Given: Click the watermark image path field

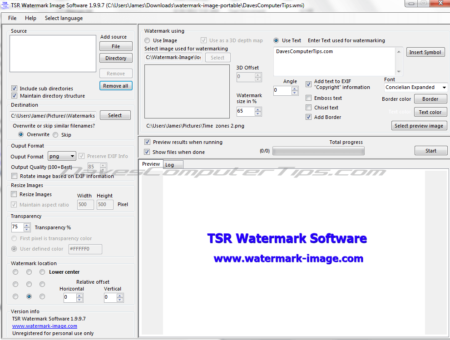Looking at the screenshot, I should (173, 57).
